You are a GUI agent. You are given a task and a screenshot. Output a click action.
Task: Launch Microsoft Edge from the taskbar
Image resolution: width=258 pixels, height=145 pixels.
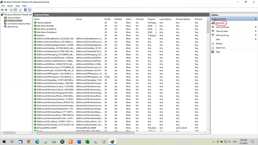click(37, 142)
